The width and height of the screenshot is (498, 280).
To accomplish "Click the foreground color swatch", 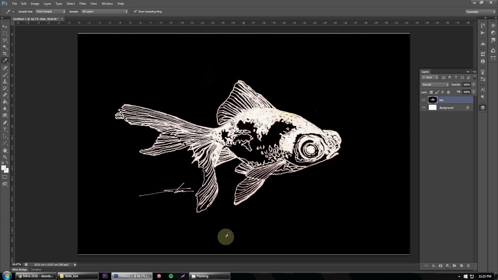I will (x=4, y=168).
